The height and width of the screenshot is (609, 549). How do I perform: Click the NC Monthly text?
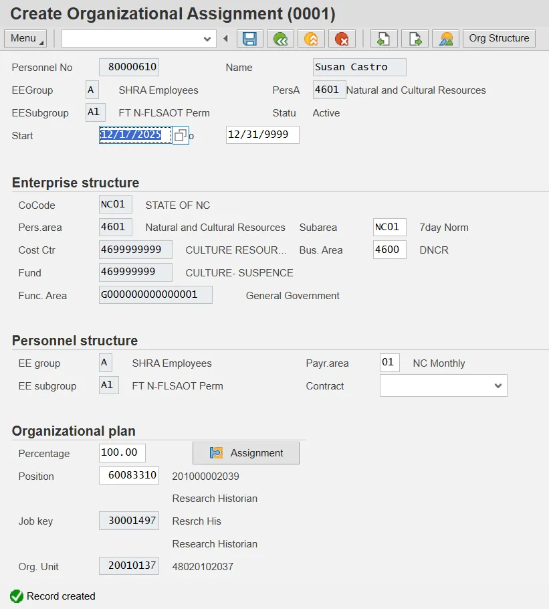point(439,363)
